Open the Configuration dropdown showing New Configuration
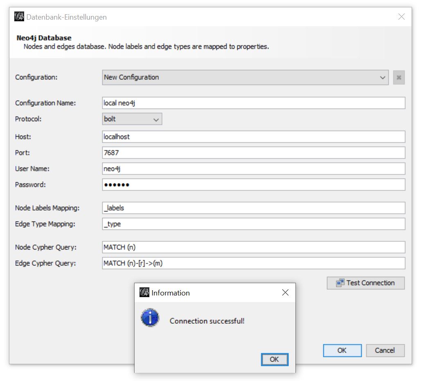The height and width of the screenshot is (381, 421). (245, 77)
